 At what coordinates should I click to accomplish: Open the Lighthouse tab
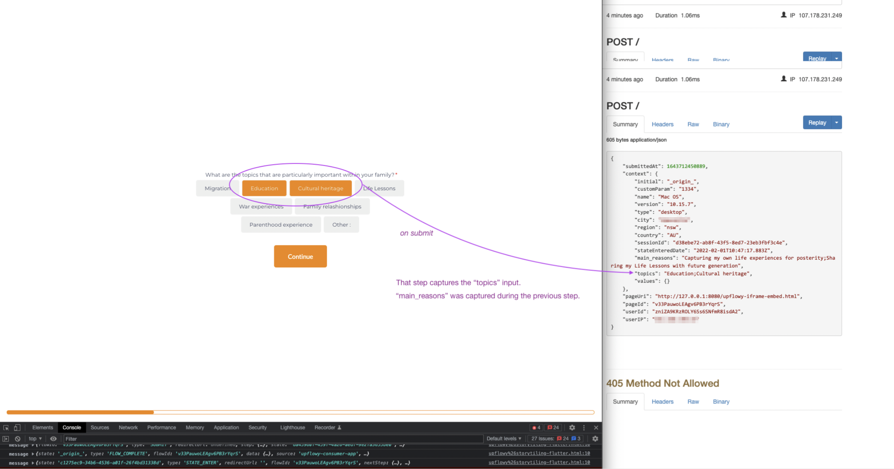pos(292,427)
